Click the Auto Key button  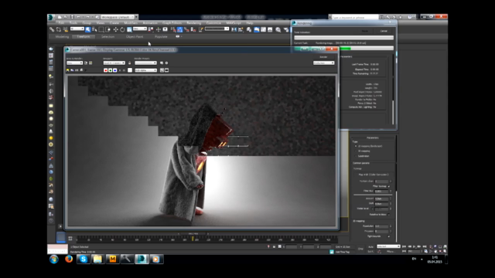pos(370,247)
